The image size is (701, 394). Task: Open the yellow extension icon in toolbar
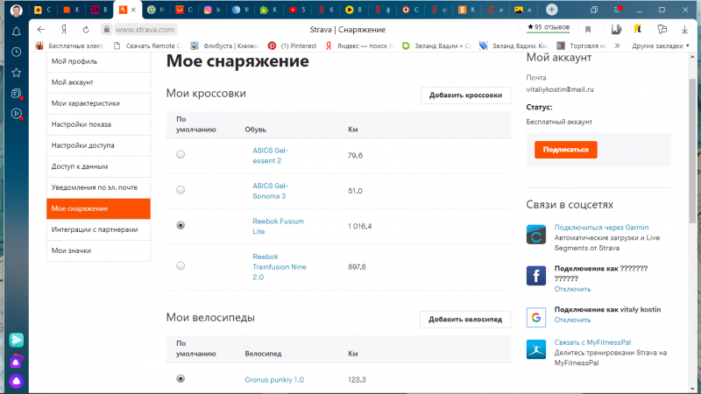coord(638,30)
